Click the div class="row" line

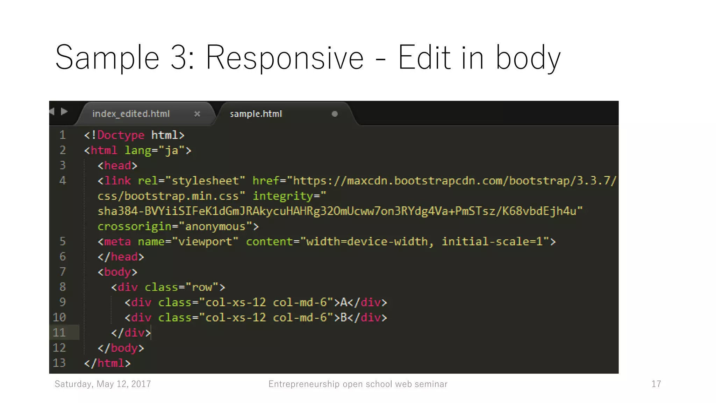point(168,287)
